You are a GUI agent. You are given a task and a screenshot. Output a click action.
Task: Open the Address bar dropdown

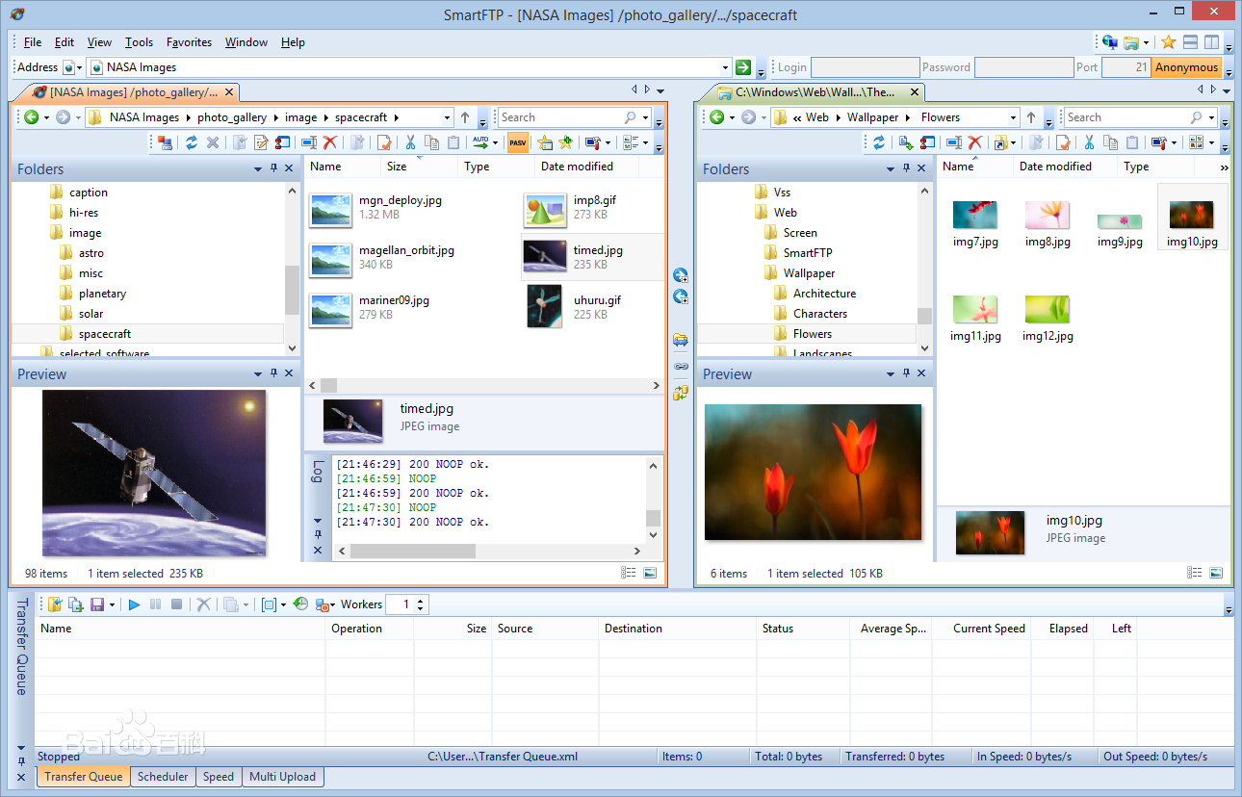[725, 67]
